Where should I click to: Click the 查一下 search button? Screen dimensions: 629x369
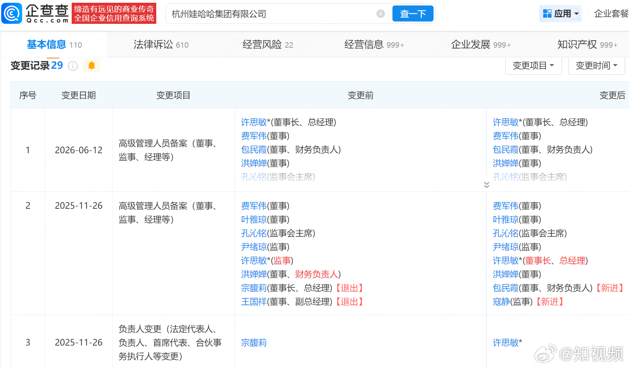click(413, 14)
